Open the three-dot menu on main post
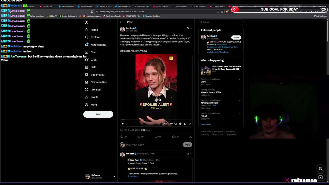 click(x=191, y=28)
